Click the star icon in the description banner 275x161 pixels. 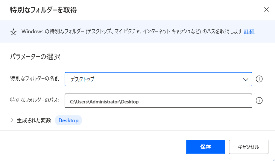[13, 32]
